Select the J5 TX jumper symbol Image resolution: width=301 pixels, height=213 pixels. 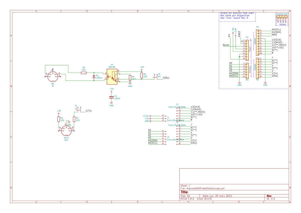78,110
